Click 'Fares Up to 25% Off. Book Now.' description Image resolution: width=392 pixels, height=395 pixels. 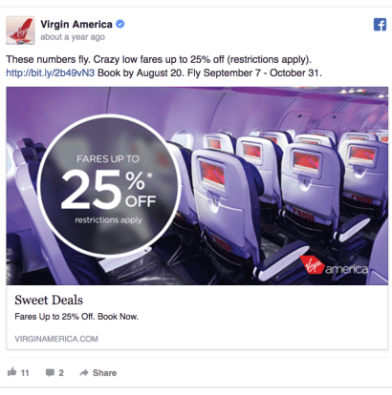76,317
